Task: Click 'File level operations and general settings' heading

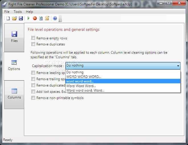Action: [64, 30]
